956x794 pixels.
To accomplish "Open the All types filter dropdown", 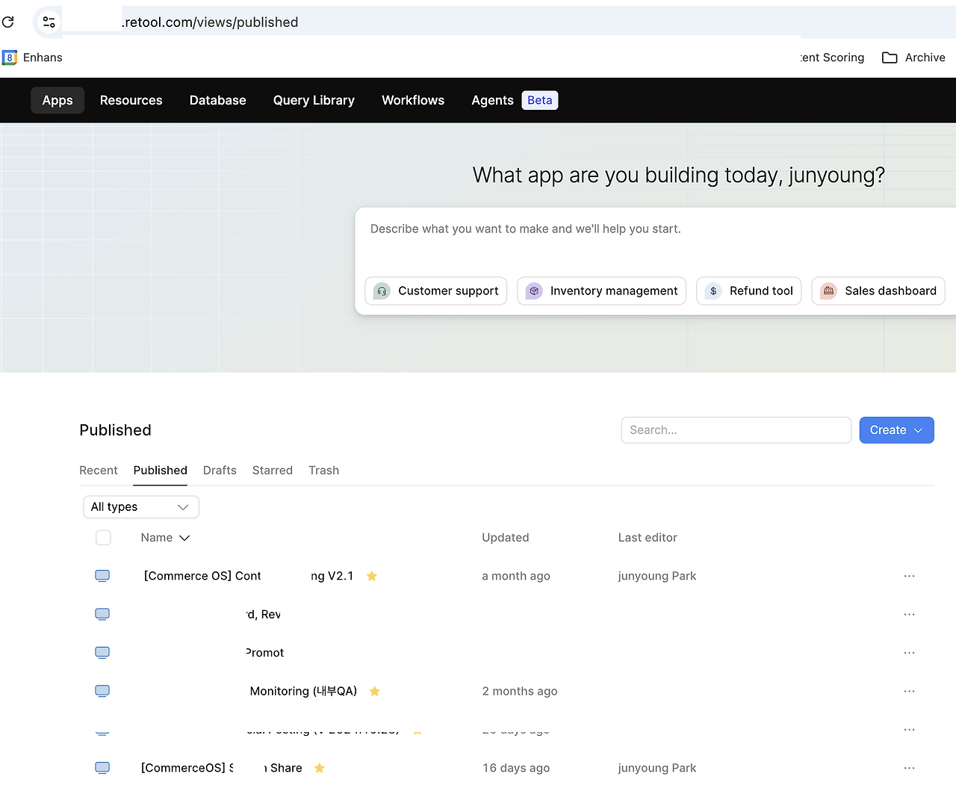I will pos(141,507).
